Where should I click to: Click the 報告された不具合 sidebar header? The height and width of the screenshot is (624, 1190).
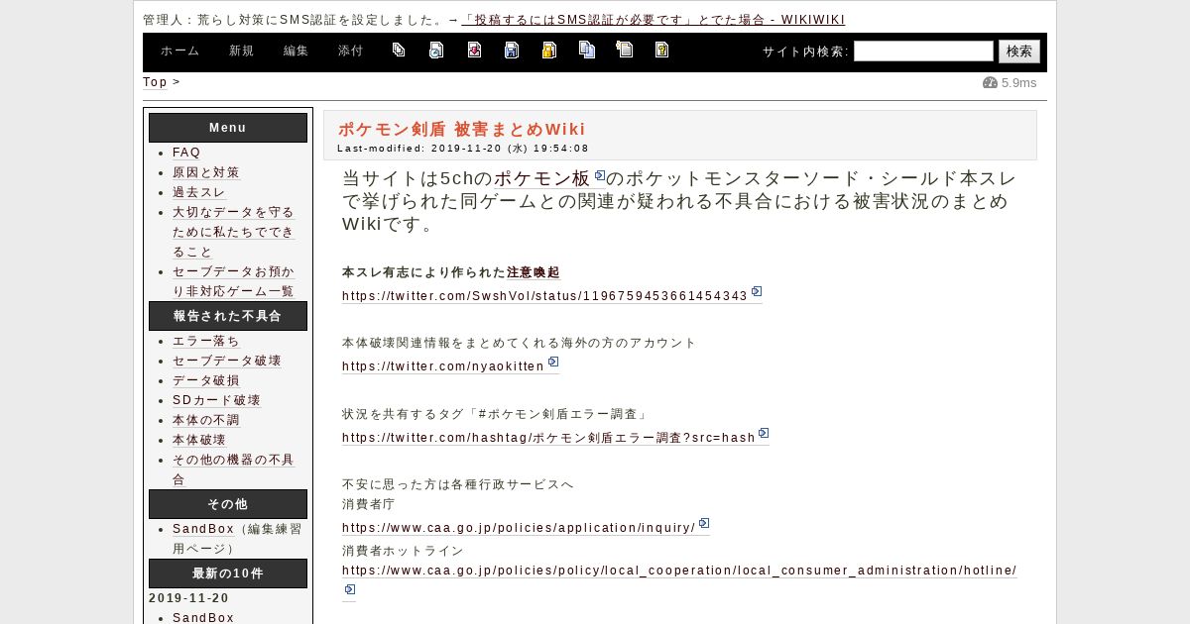[x=228, y=316]
